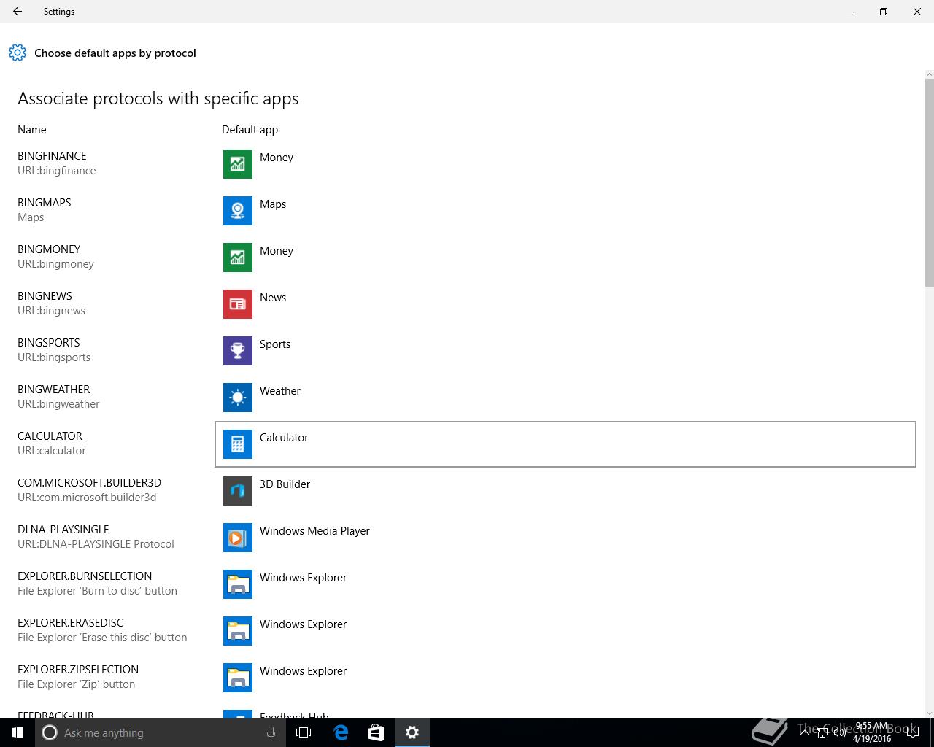Open the Store from the taskbar
This screenshot has height=747, width=934.
[376, 732]
